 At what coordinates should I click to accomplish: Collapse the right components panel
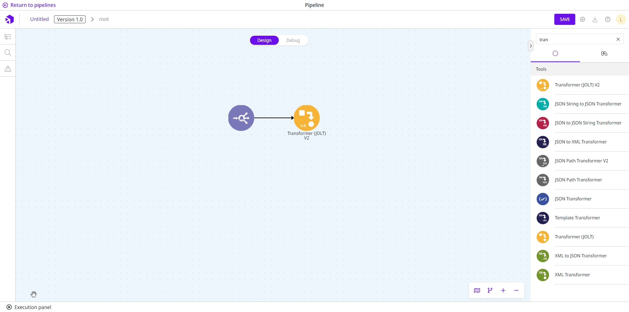tap(531, 46)
